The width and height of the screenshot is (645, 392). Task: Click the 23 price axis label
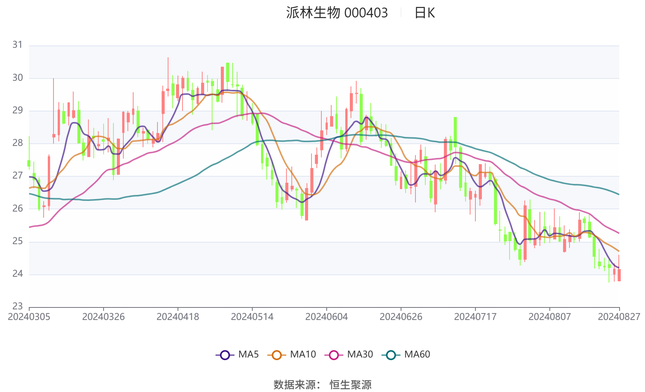coord(17,306)
